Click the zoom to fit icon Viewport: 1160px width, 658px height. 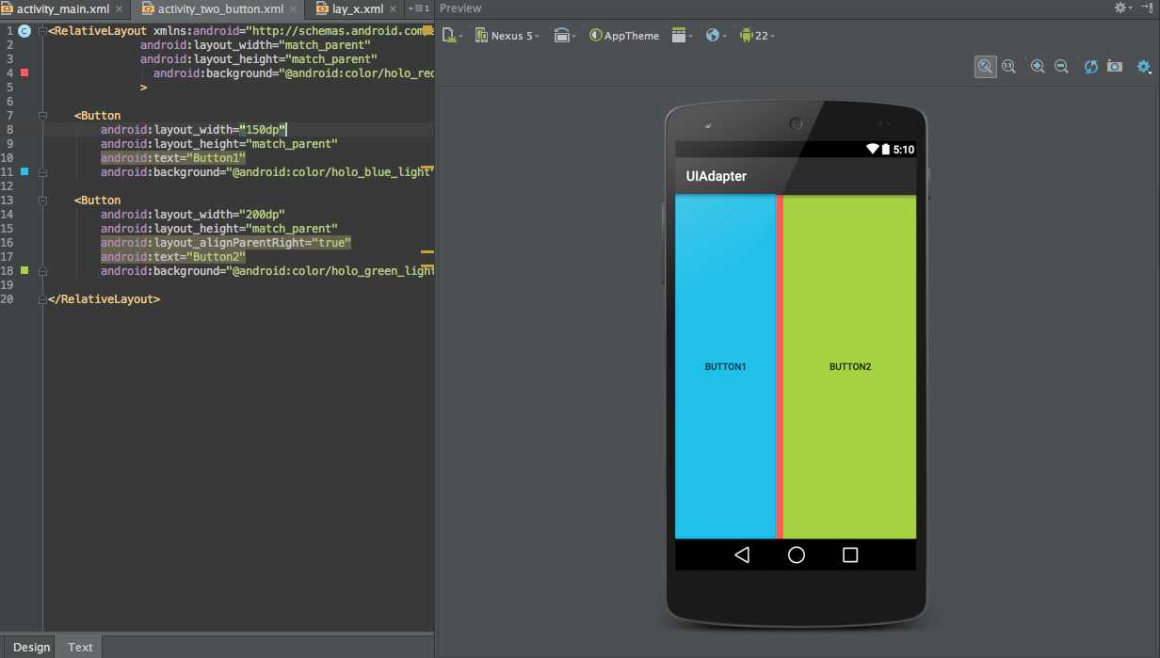[x=985, y=67]
